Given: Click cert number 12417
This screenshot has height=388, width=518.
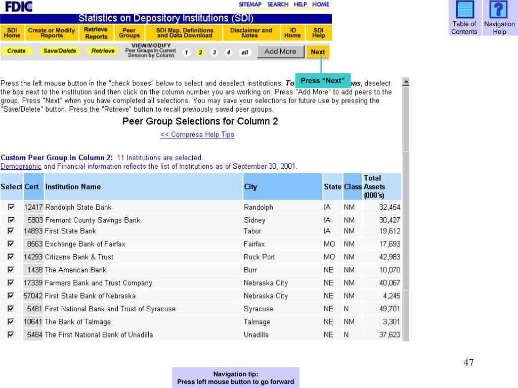Looking at the screenshot, I should pos(33,207).
